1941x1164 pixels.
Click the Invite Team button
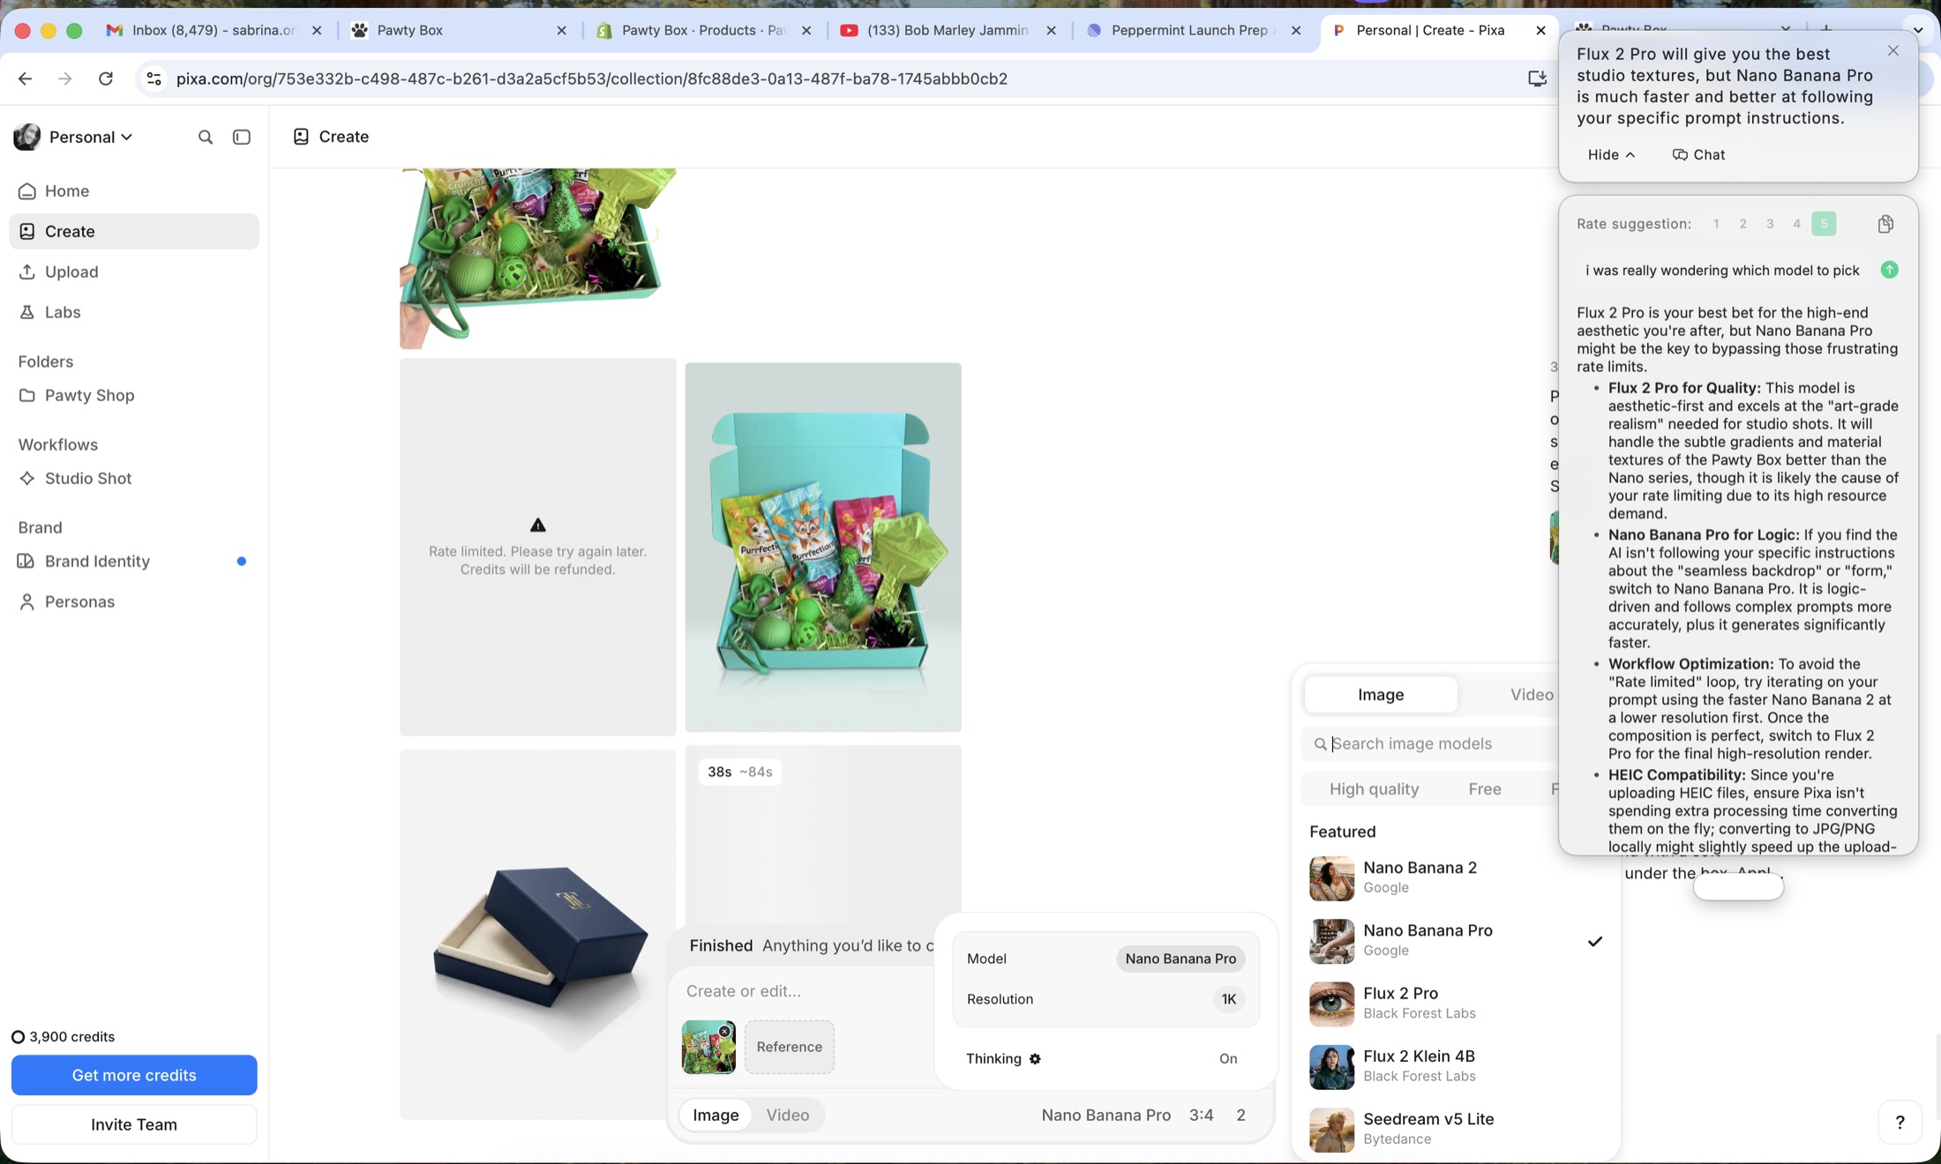134,1124
